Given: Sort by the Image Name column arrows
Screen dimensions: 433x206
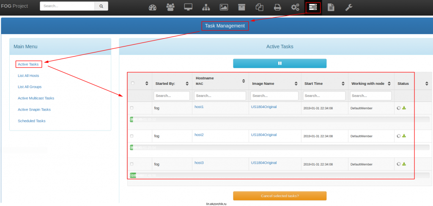Looking at the screenshot, I should tap(296, 84).
